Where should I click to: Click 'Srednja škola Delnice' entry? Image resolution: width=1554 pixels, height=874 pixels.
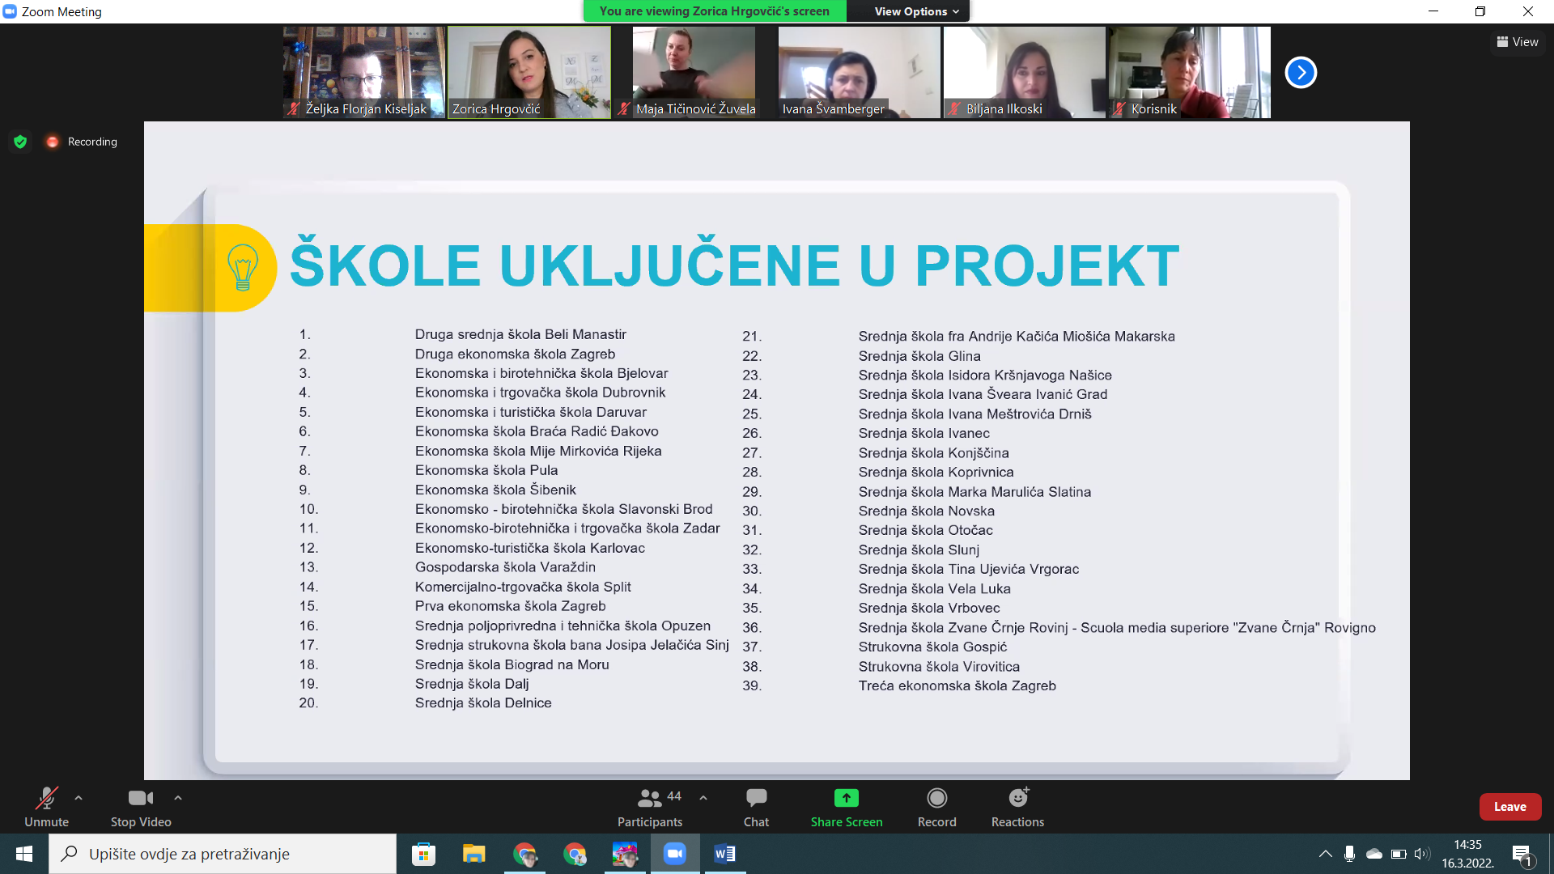click(x=483, y=703)
